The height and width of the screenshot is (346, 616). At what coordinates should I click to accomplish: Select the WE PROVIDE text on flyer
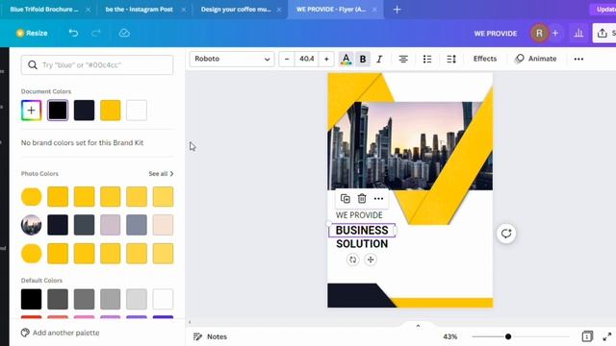coord(359,215)
